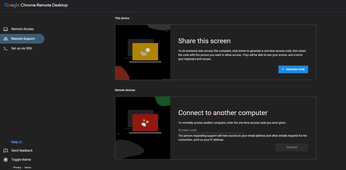
Task: Click the 'To remotely access another computer' text
Action: click(232, 123)
